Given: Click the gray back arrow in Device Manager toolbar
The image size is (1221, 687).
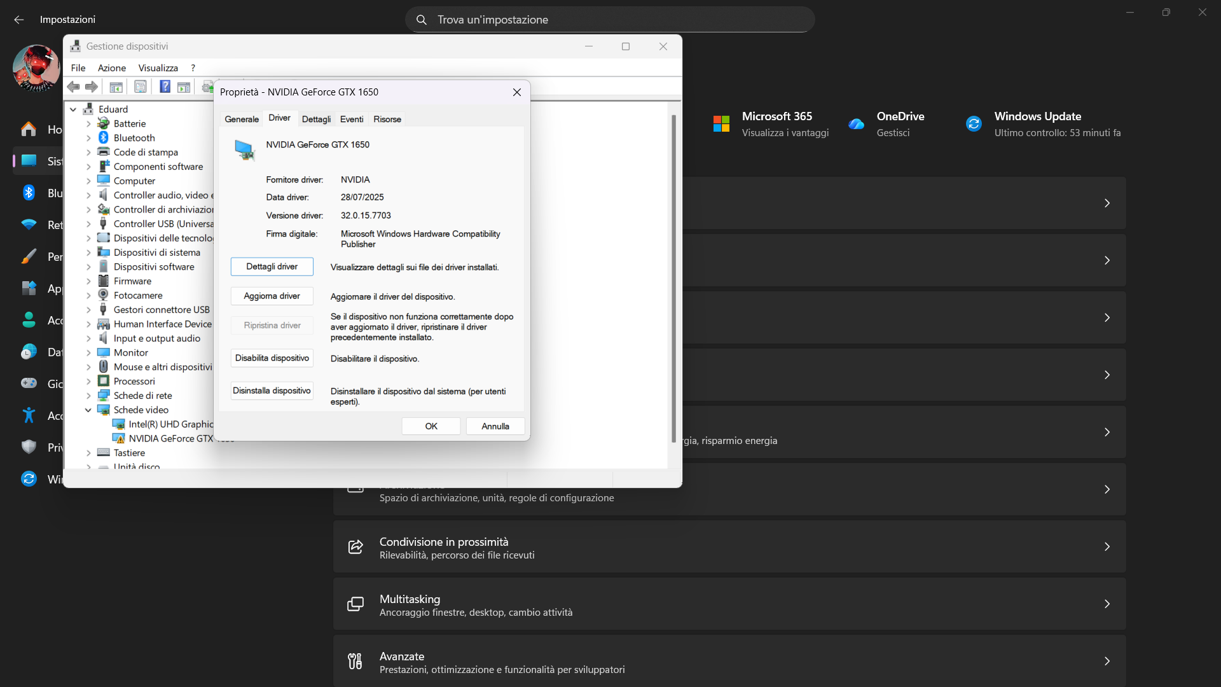Looking at the screenshot, I should [74, 87].
